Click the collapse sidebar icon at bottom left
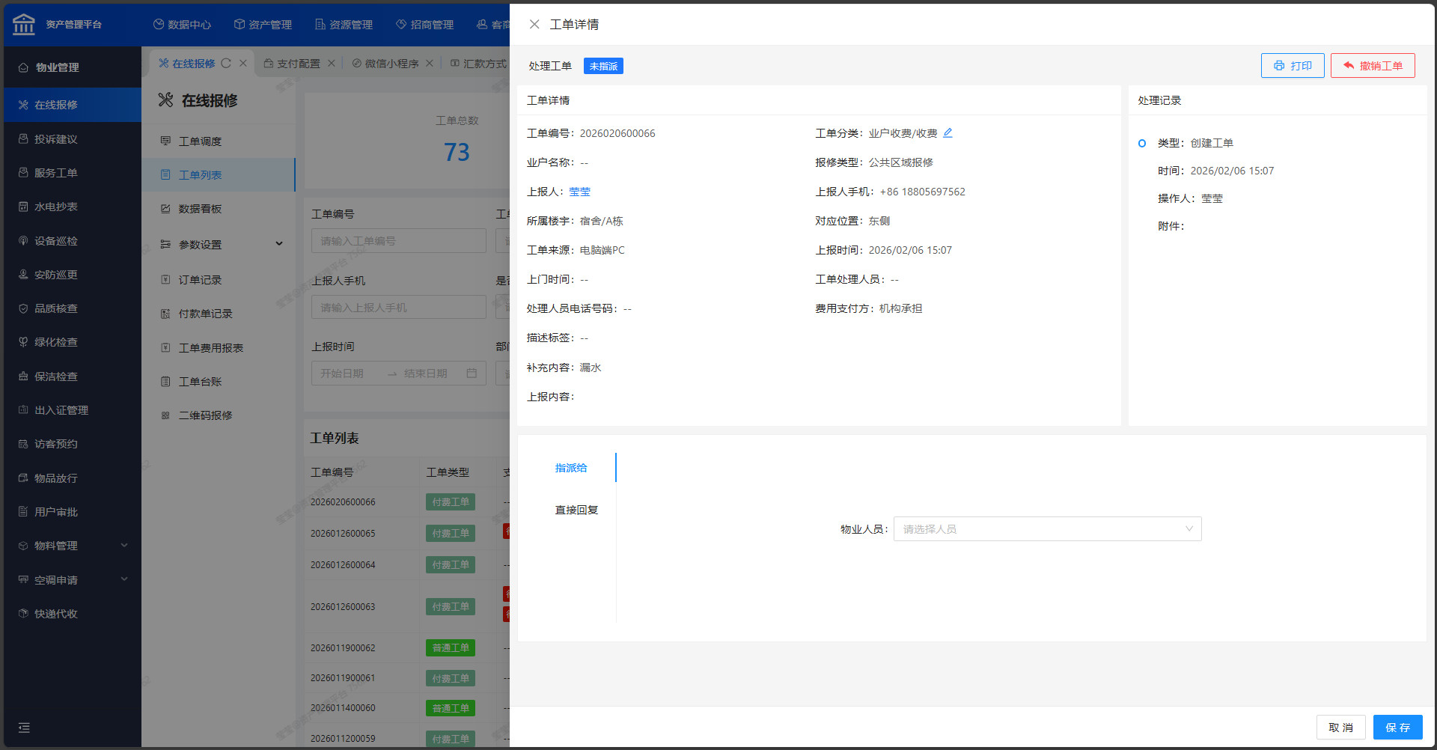The height and width of the screenshot is (750, 1437). pyautogui.click(x=24, y=728)
